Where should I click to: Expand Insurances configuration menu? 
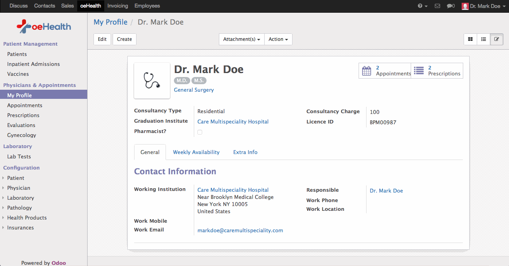point(20,227)
